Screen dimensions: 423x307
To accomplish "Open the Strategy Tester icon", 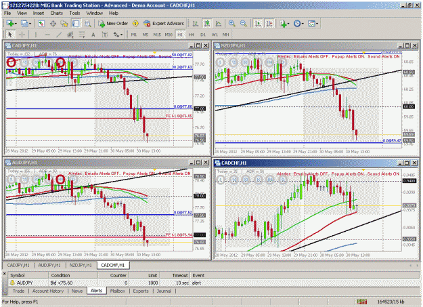I will pos(87,24).
